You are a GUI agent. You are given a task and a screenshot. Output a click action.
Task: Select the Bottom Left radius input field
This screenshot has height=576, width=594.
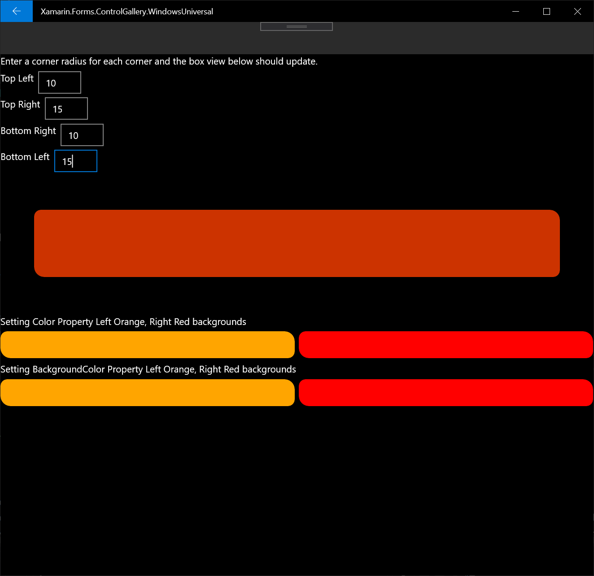point(75,160)
